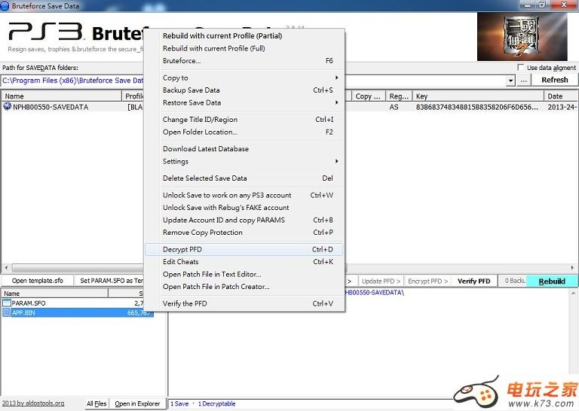Click the Verify PFD button

click(473, 281)
